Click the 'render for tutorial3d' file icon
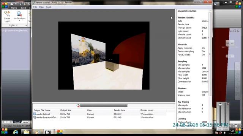243x136 pixels. [x=35, y=117]
